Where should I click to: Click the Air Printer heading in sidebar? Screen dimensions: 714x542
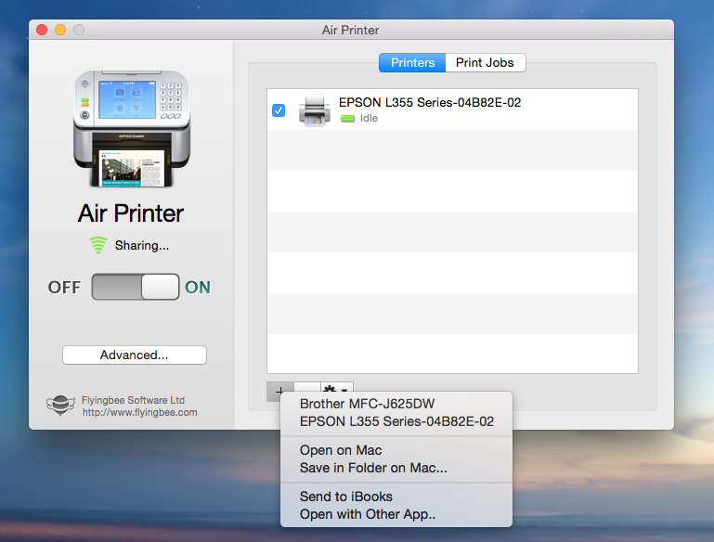point(131,213)
